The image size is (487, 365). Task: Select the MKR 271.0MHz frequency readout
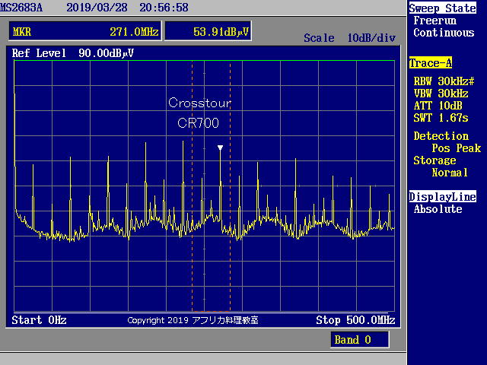(85, 31)
